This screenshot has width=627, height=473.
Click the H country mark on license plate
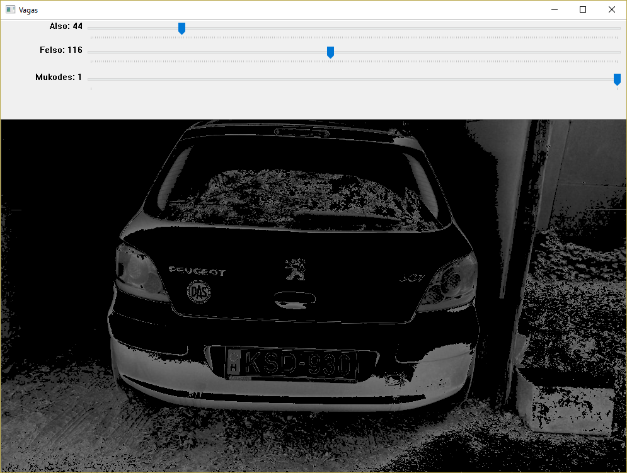tap(234, 365)
